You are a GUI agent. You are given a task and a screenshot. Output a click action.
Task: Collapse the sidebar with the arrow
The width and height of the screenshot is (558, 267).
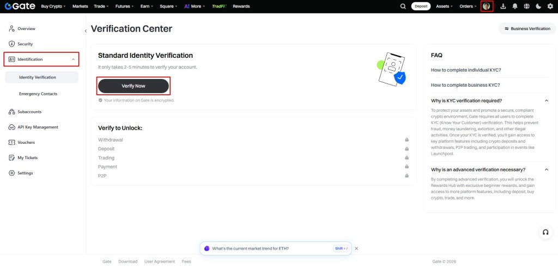pos(86,31)
